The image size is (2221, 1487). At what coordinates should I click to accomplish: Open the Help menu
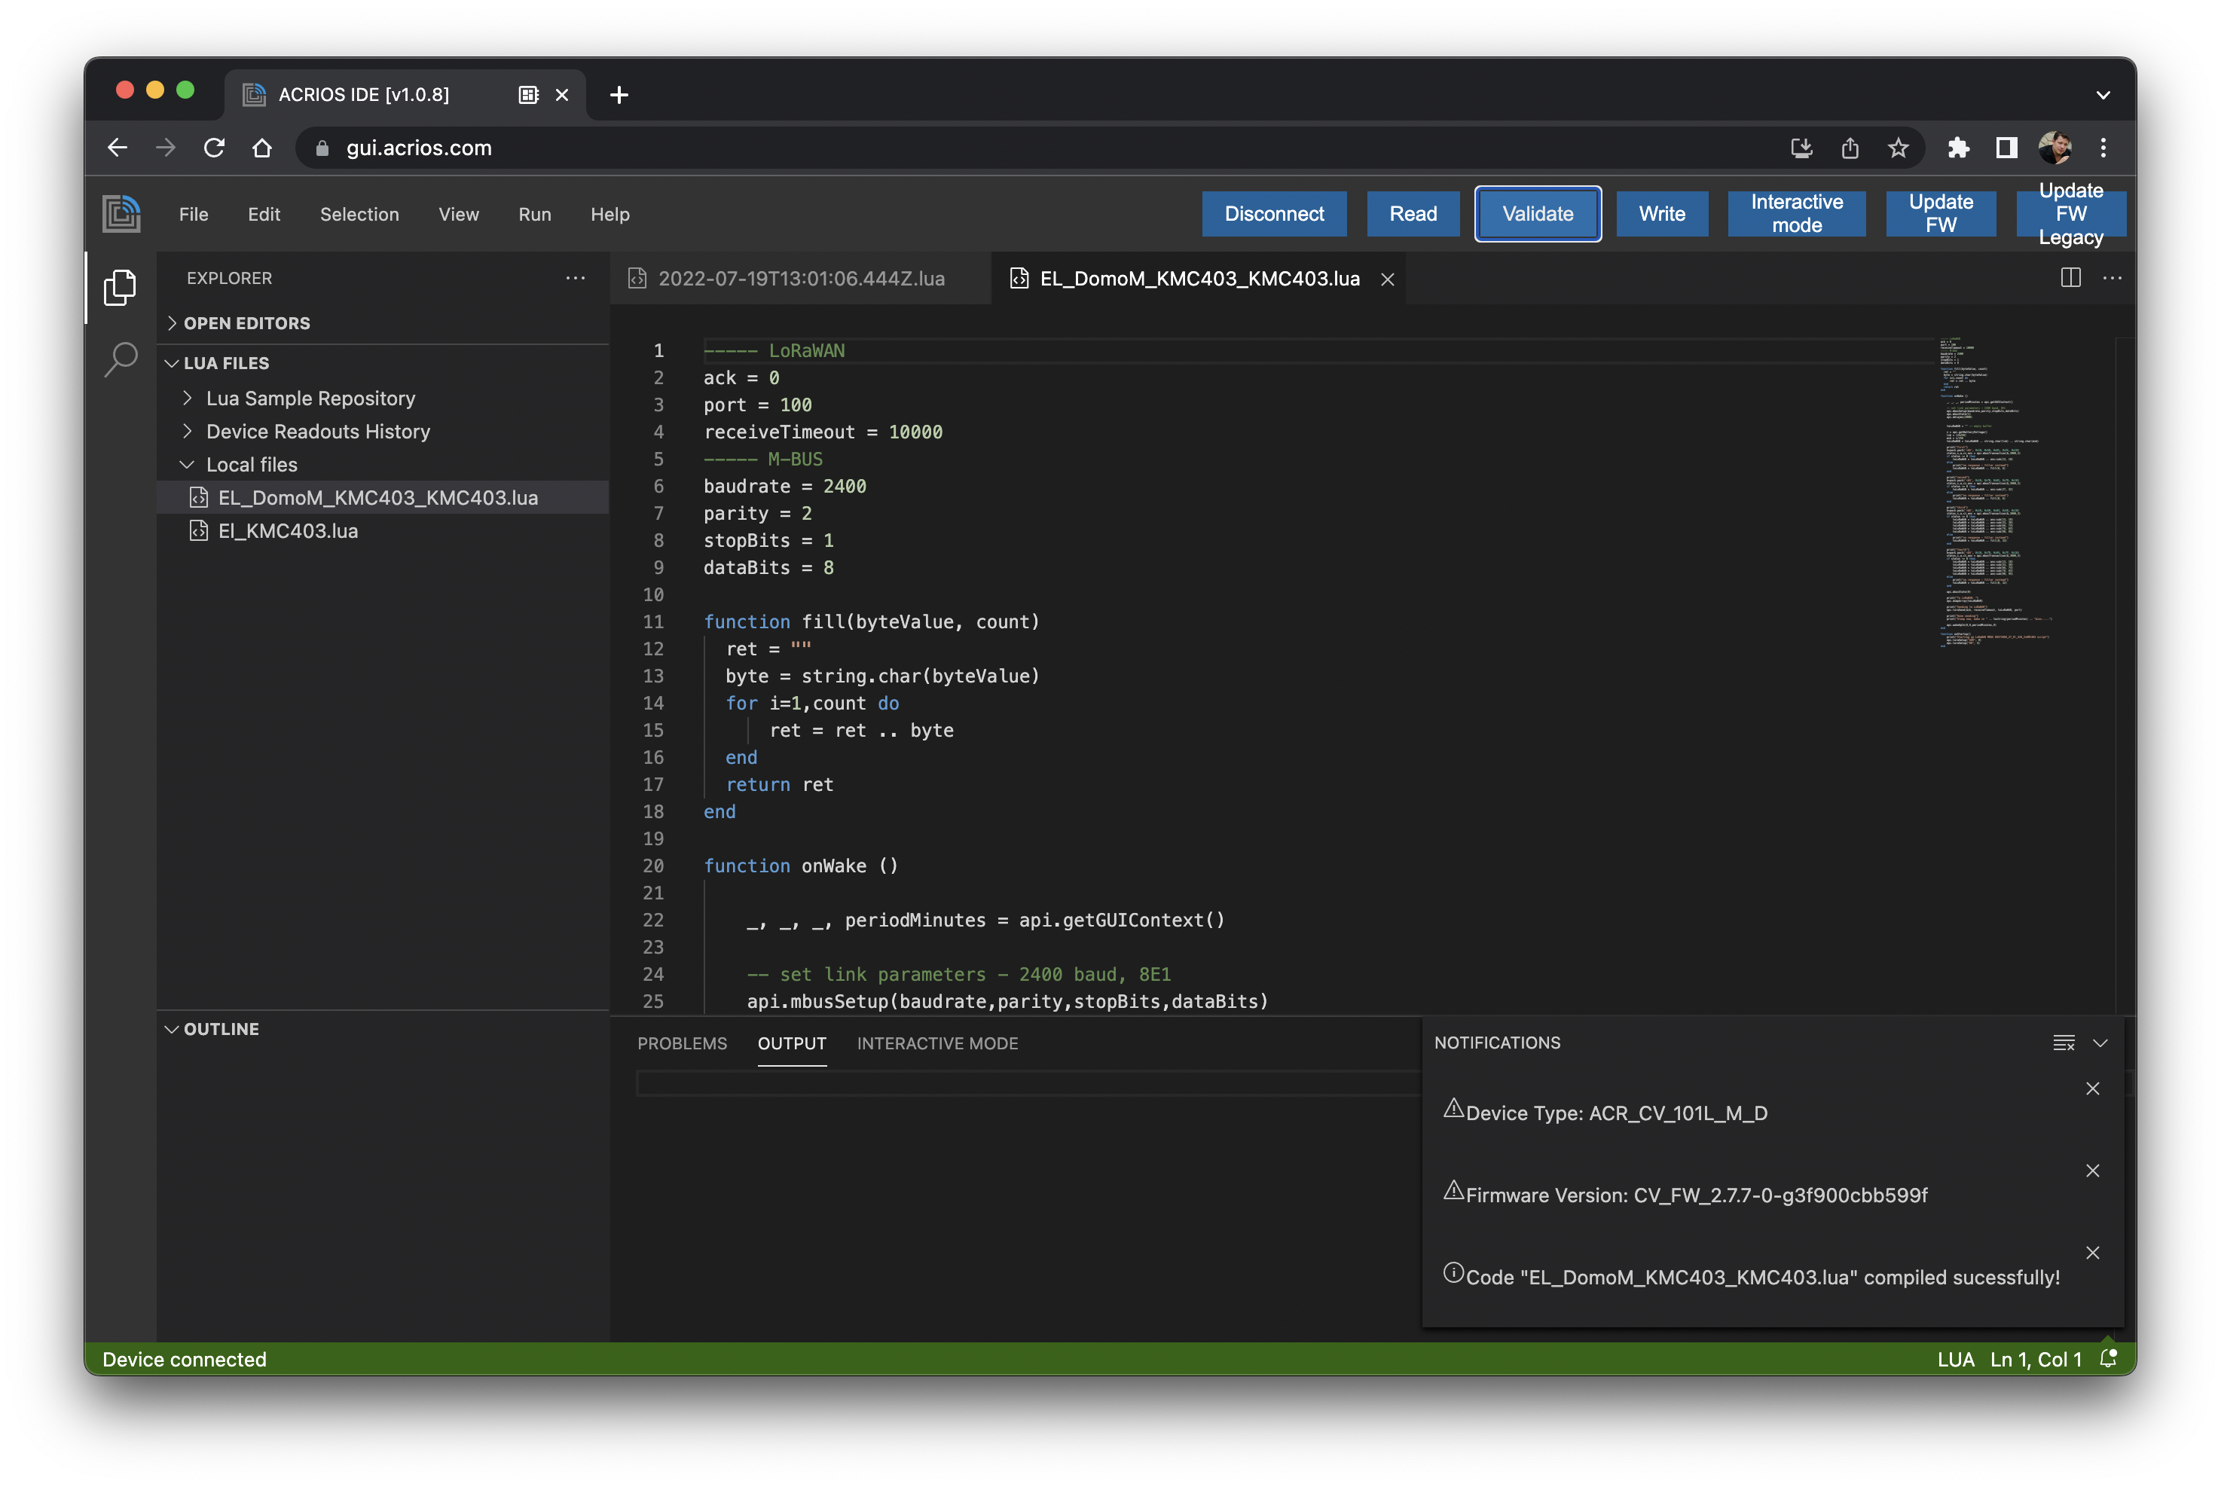(609, 213)
